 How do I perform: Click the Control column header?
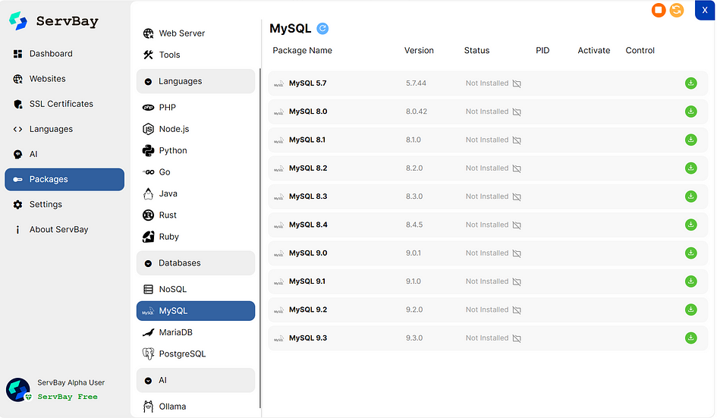coord(640,50)
